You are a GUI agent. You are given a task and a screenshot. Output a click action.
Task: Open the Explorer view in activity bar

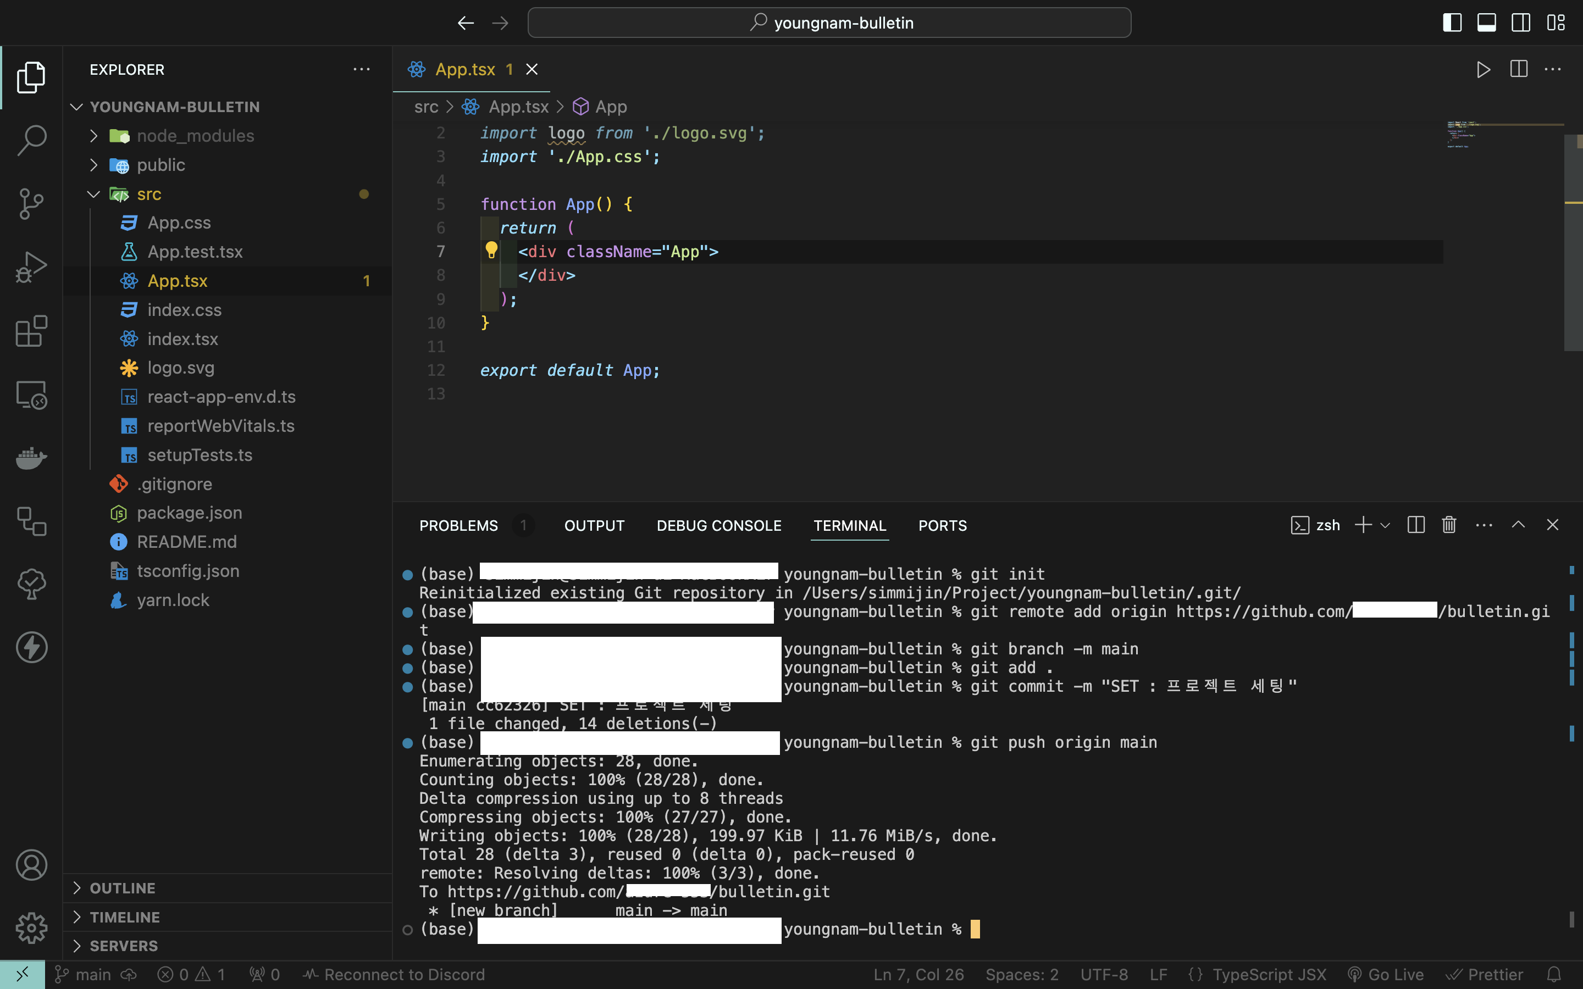(31, 77)
